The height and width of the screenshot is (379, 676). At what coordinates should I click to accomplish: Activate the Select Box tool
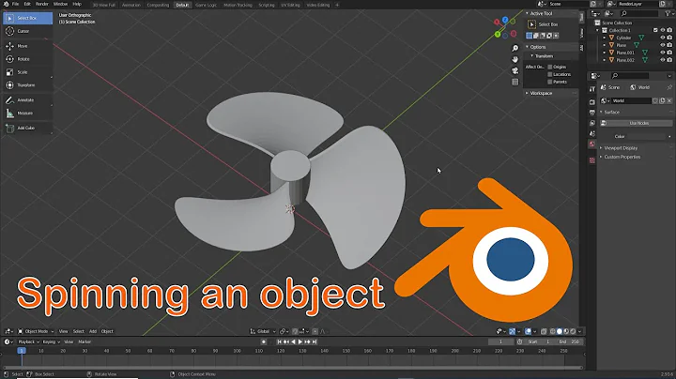tap(27, 18)
